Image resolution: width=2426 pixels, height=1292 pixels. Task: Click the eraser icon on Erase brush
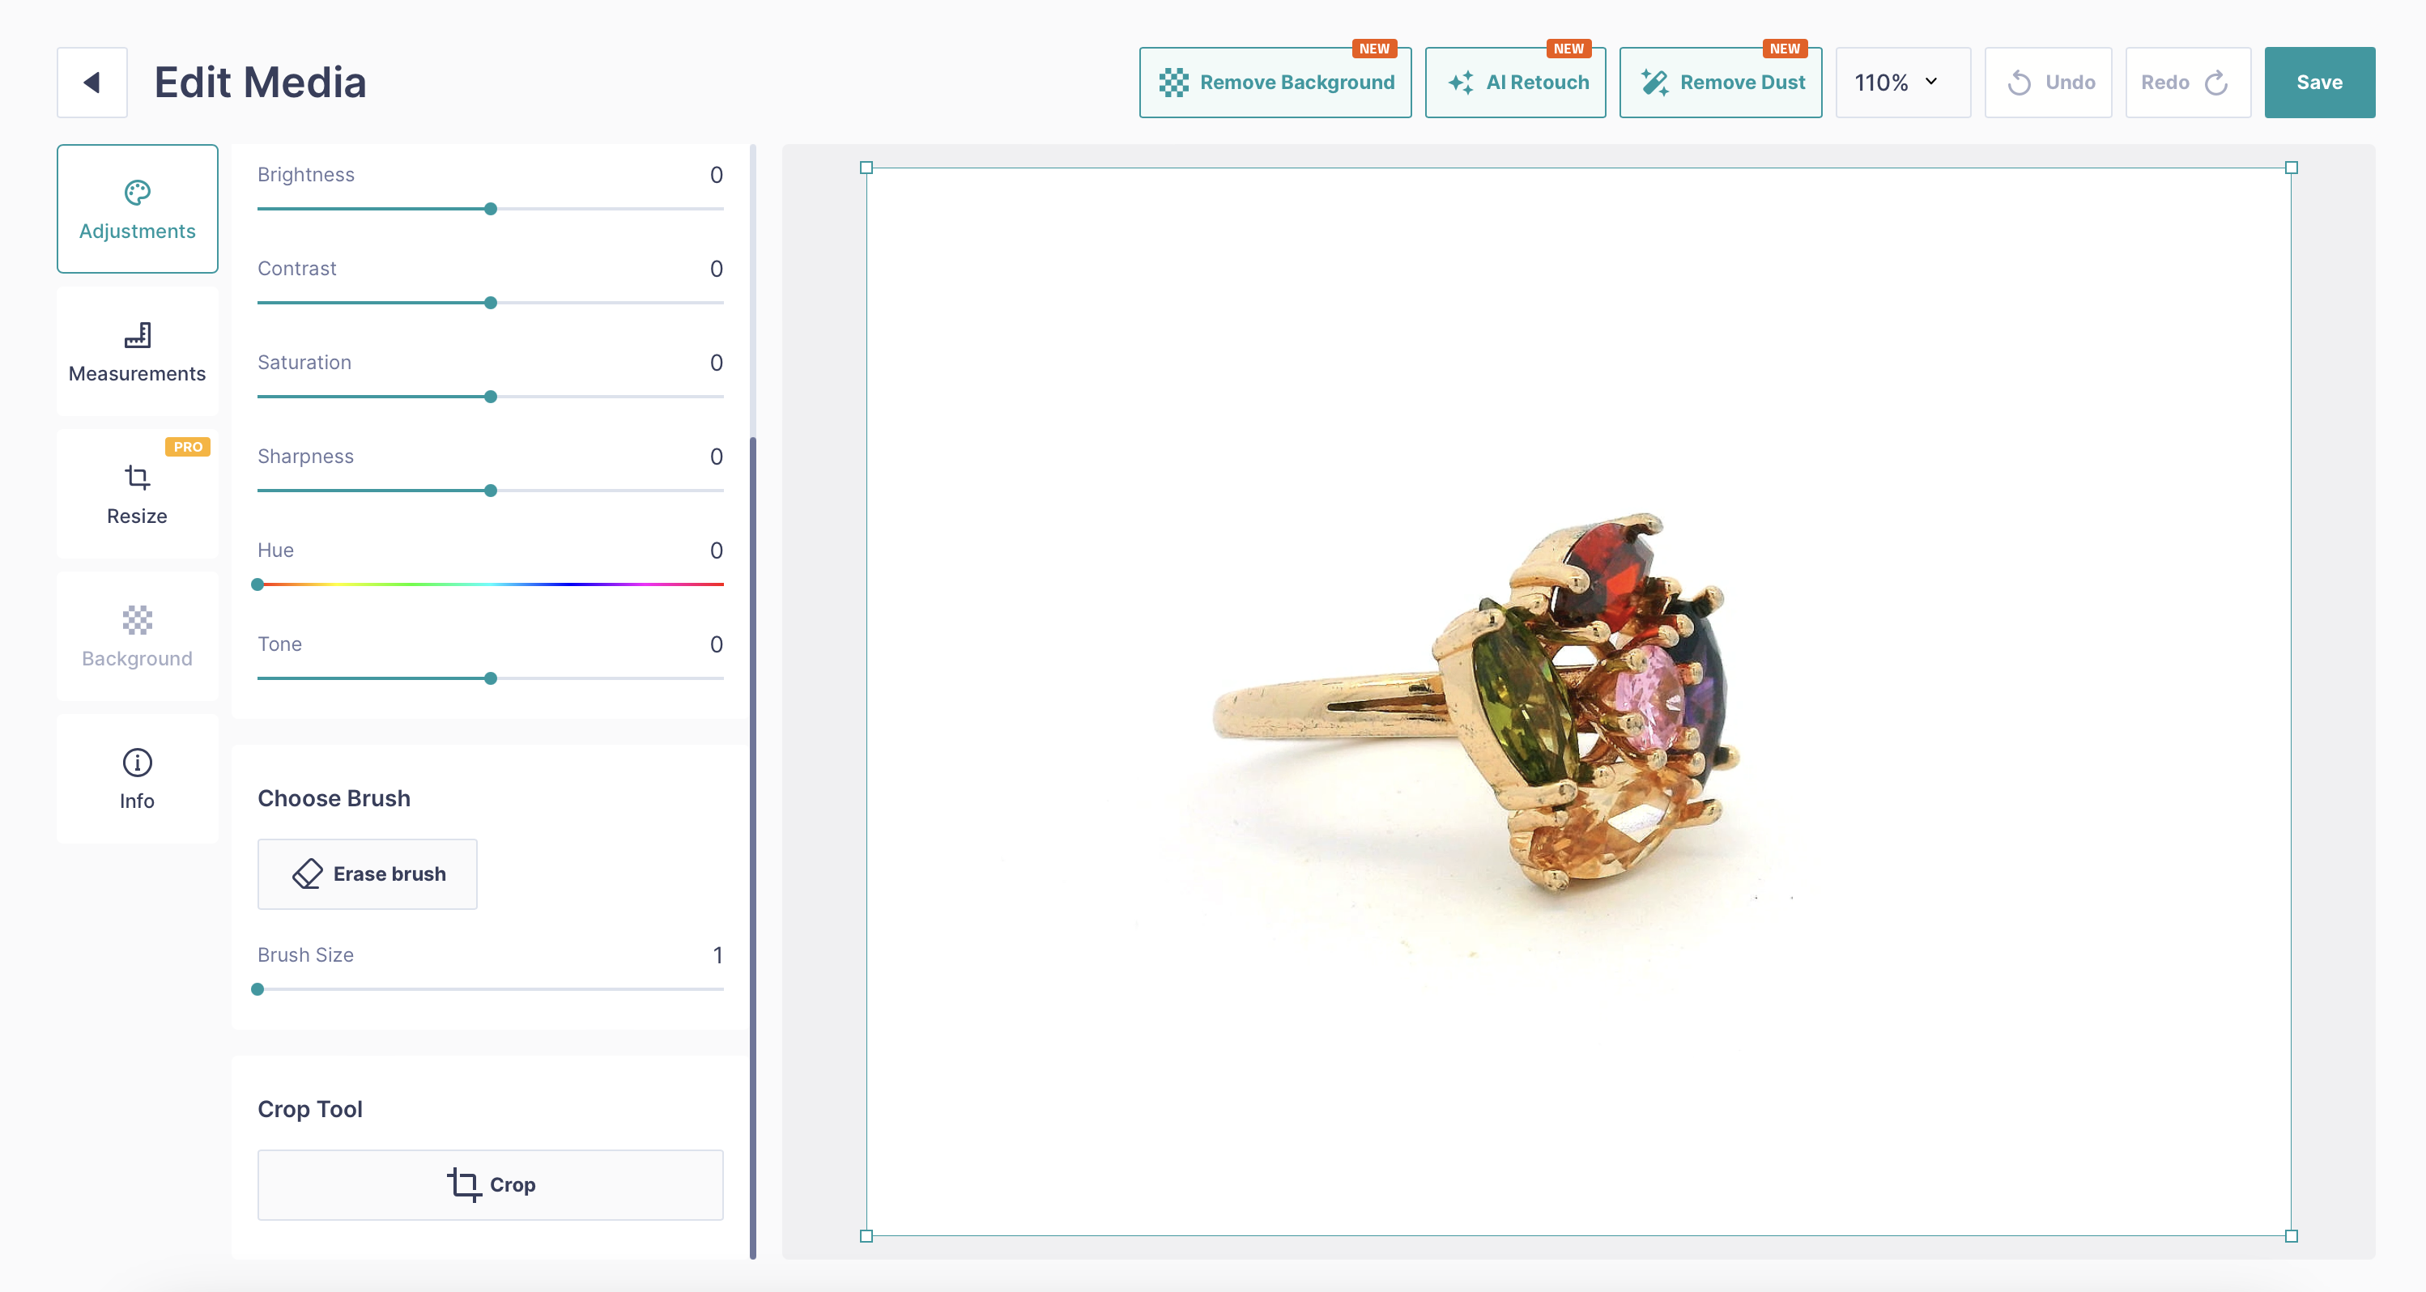click(x=307, y=874)
